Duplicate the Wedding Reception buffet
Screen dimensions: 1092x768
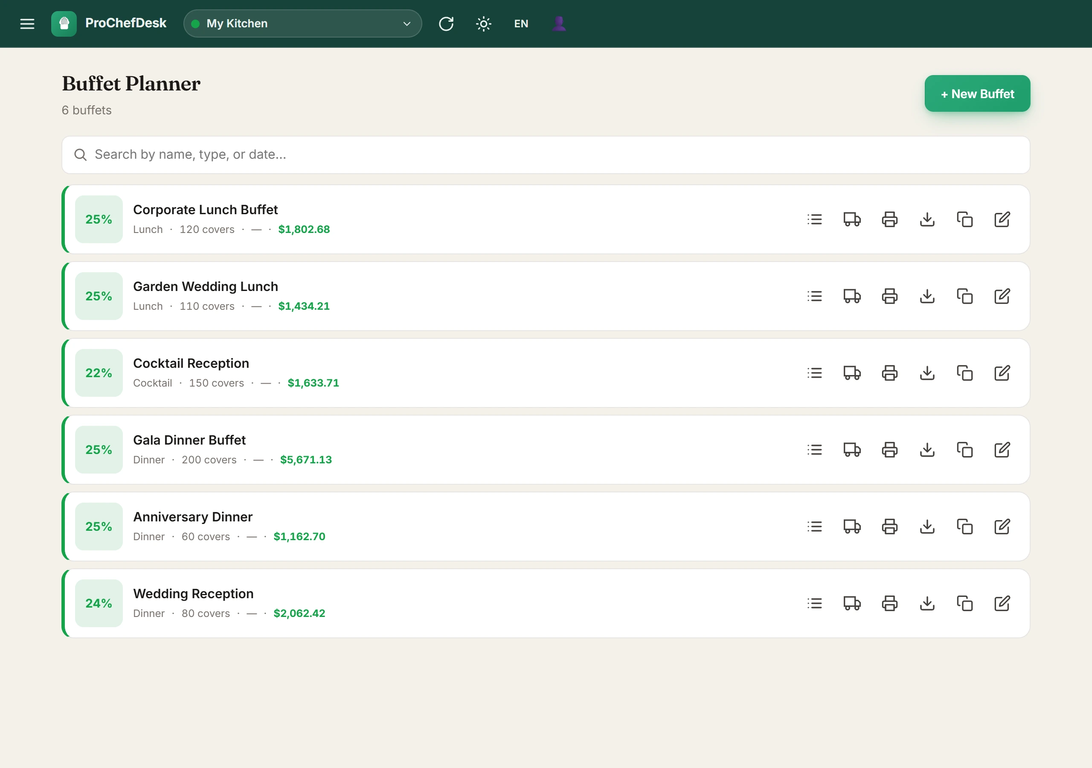[x=964, y=603]
